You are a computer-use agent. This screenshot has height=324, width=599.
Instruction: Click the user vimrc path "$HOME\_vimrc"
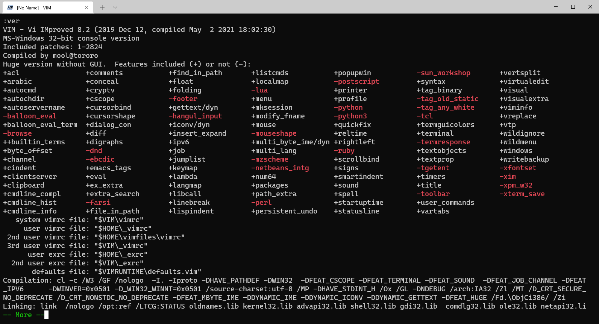123,229
